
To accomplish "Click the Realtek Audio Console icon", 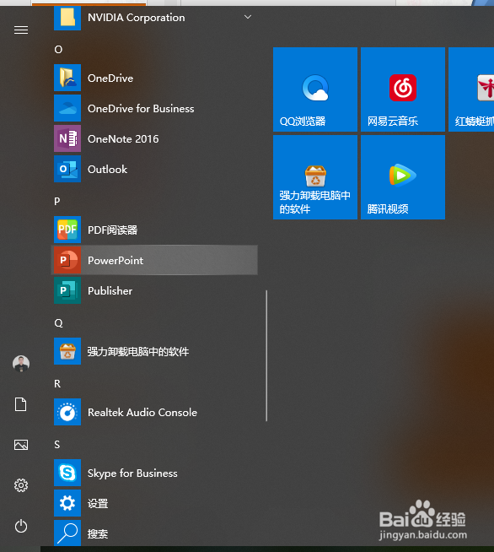I will [67, 412].
